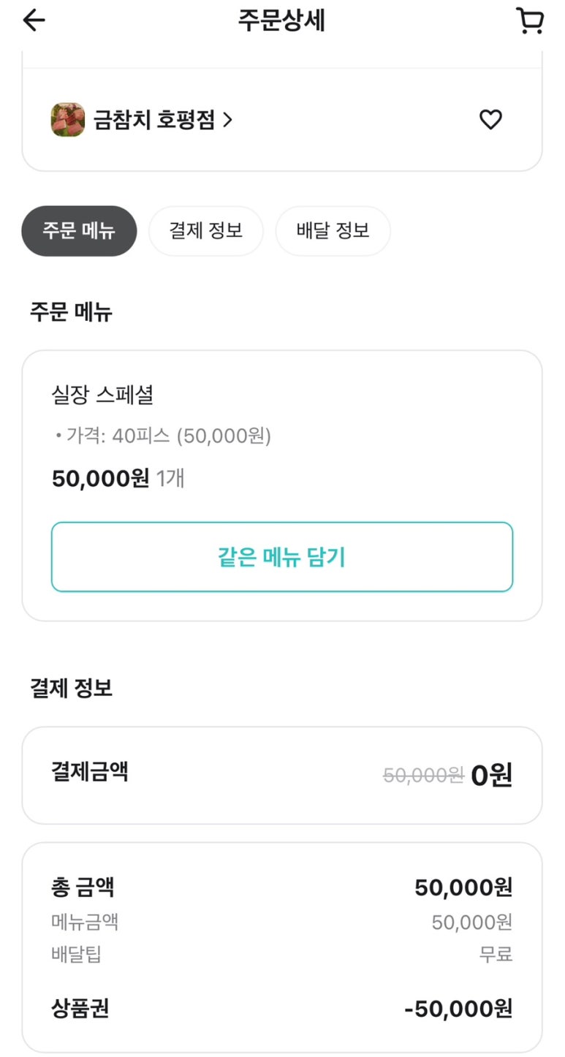Tap the 주문상세 page title
This screenshot has width=565, height=1057.
click(281, 20)
